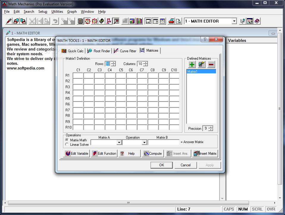Screen dimensions: 285x215
Task: Click the paste clipboard icon
Action: 46,21
